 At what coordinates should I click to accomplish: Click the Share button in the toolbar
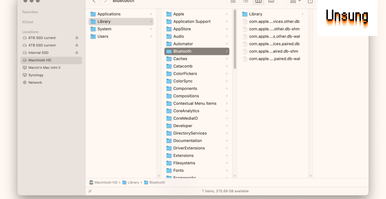click(310, 2)
